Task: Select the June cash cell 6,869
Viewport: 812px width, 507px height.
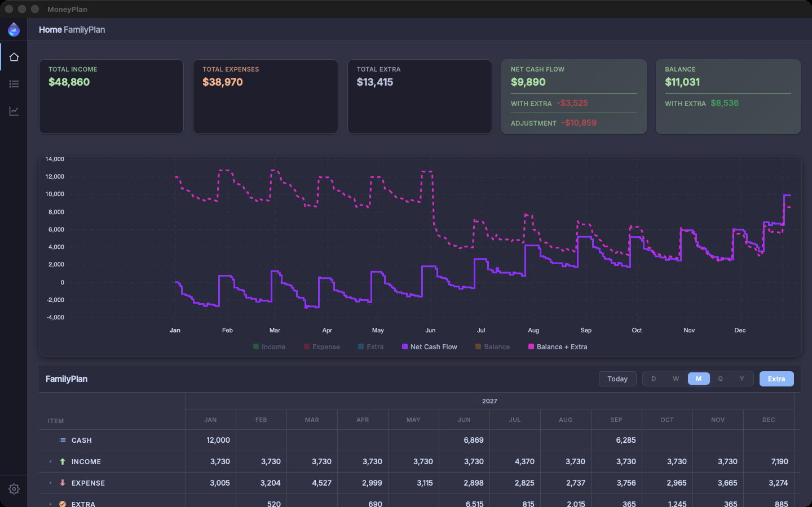Action: click(x=464, y=441)
